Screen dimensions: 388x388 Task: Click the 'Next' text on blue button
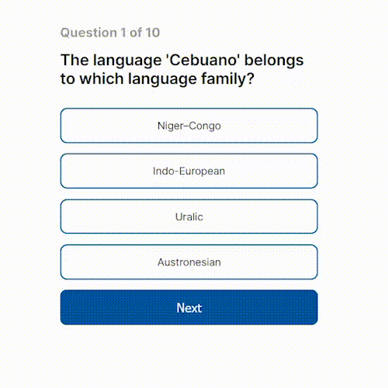pos(189,308)
